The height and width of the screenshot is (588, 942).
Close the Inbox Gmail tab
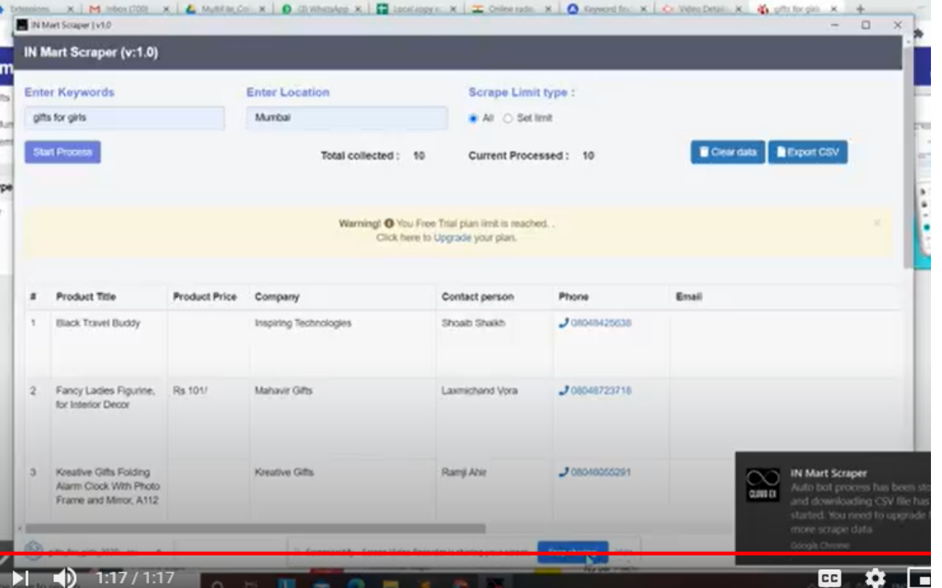166,10
